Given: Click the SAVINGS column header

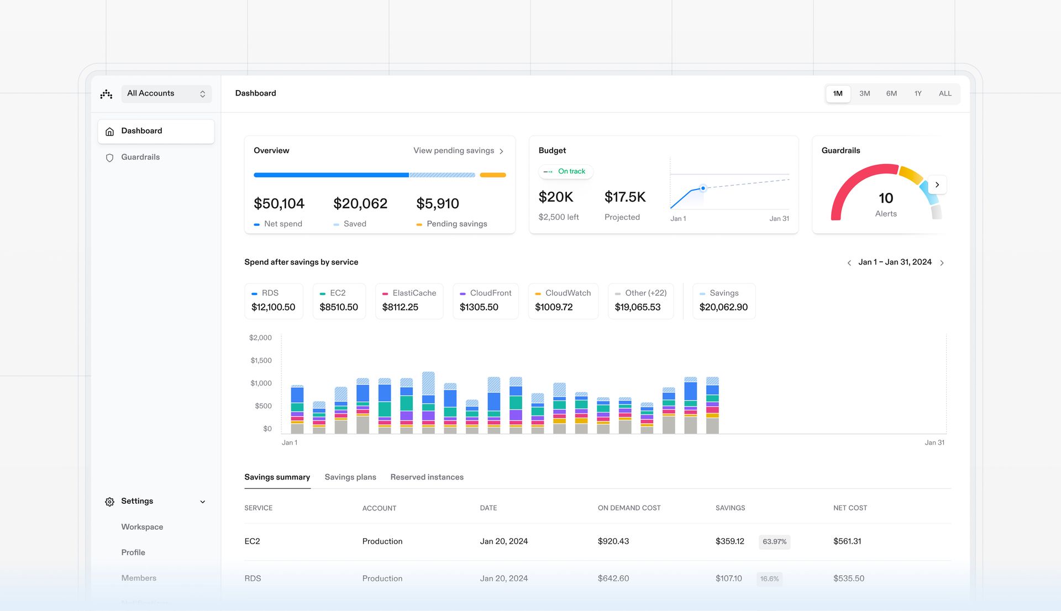Looking at the screenshot, I should pos(730,508).
